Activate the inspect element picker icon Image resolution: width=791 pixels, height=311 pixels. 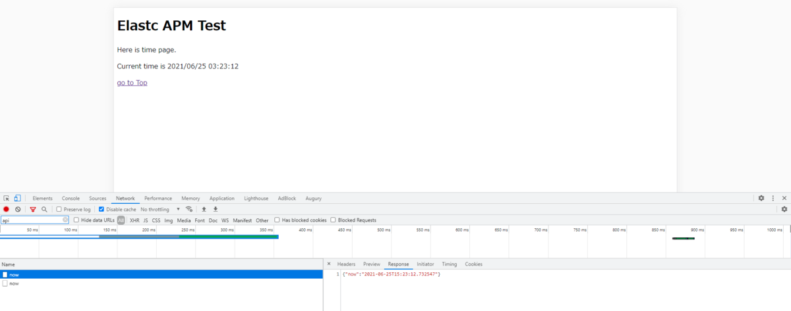click(x=7, y=198)
